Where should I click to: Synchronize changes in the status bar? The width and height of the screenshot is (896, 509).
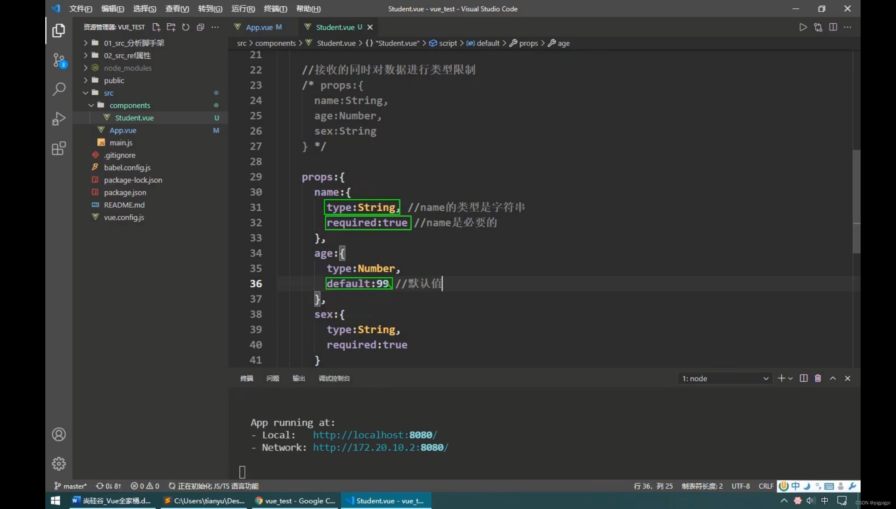[108, 486]
